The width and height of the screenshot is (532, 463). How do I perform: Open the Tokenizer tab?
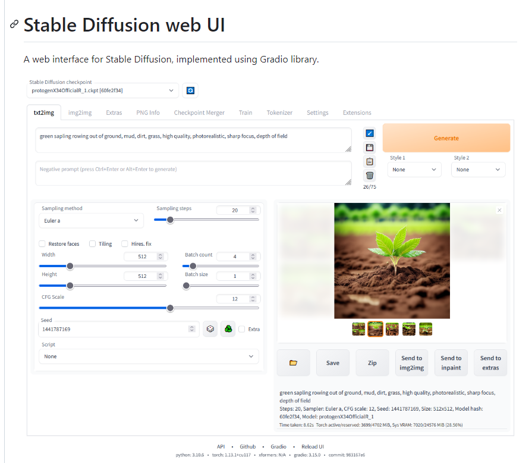[279, 112]
